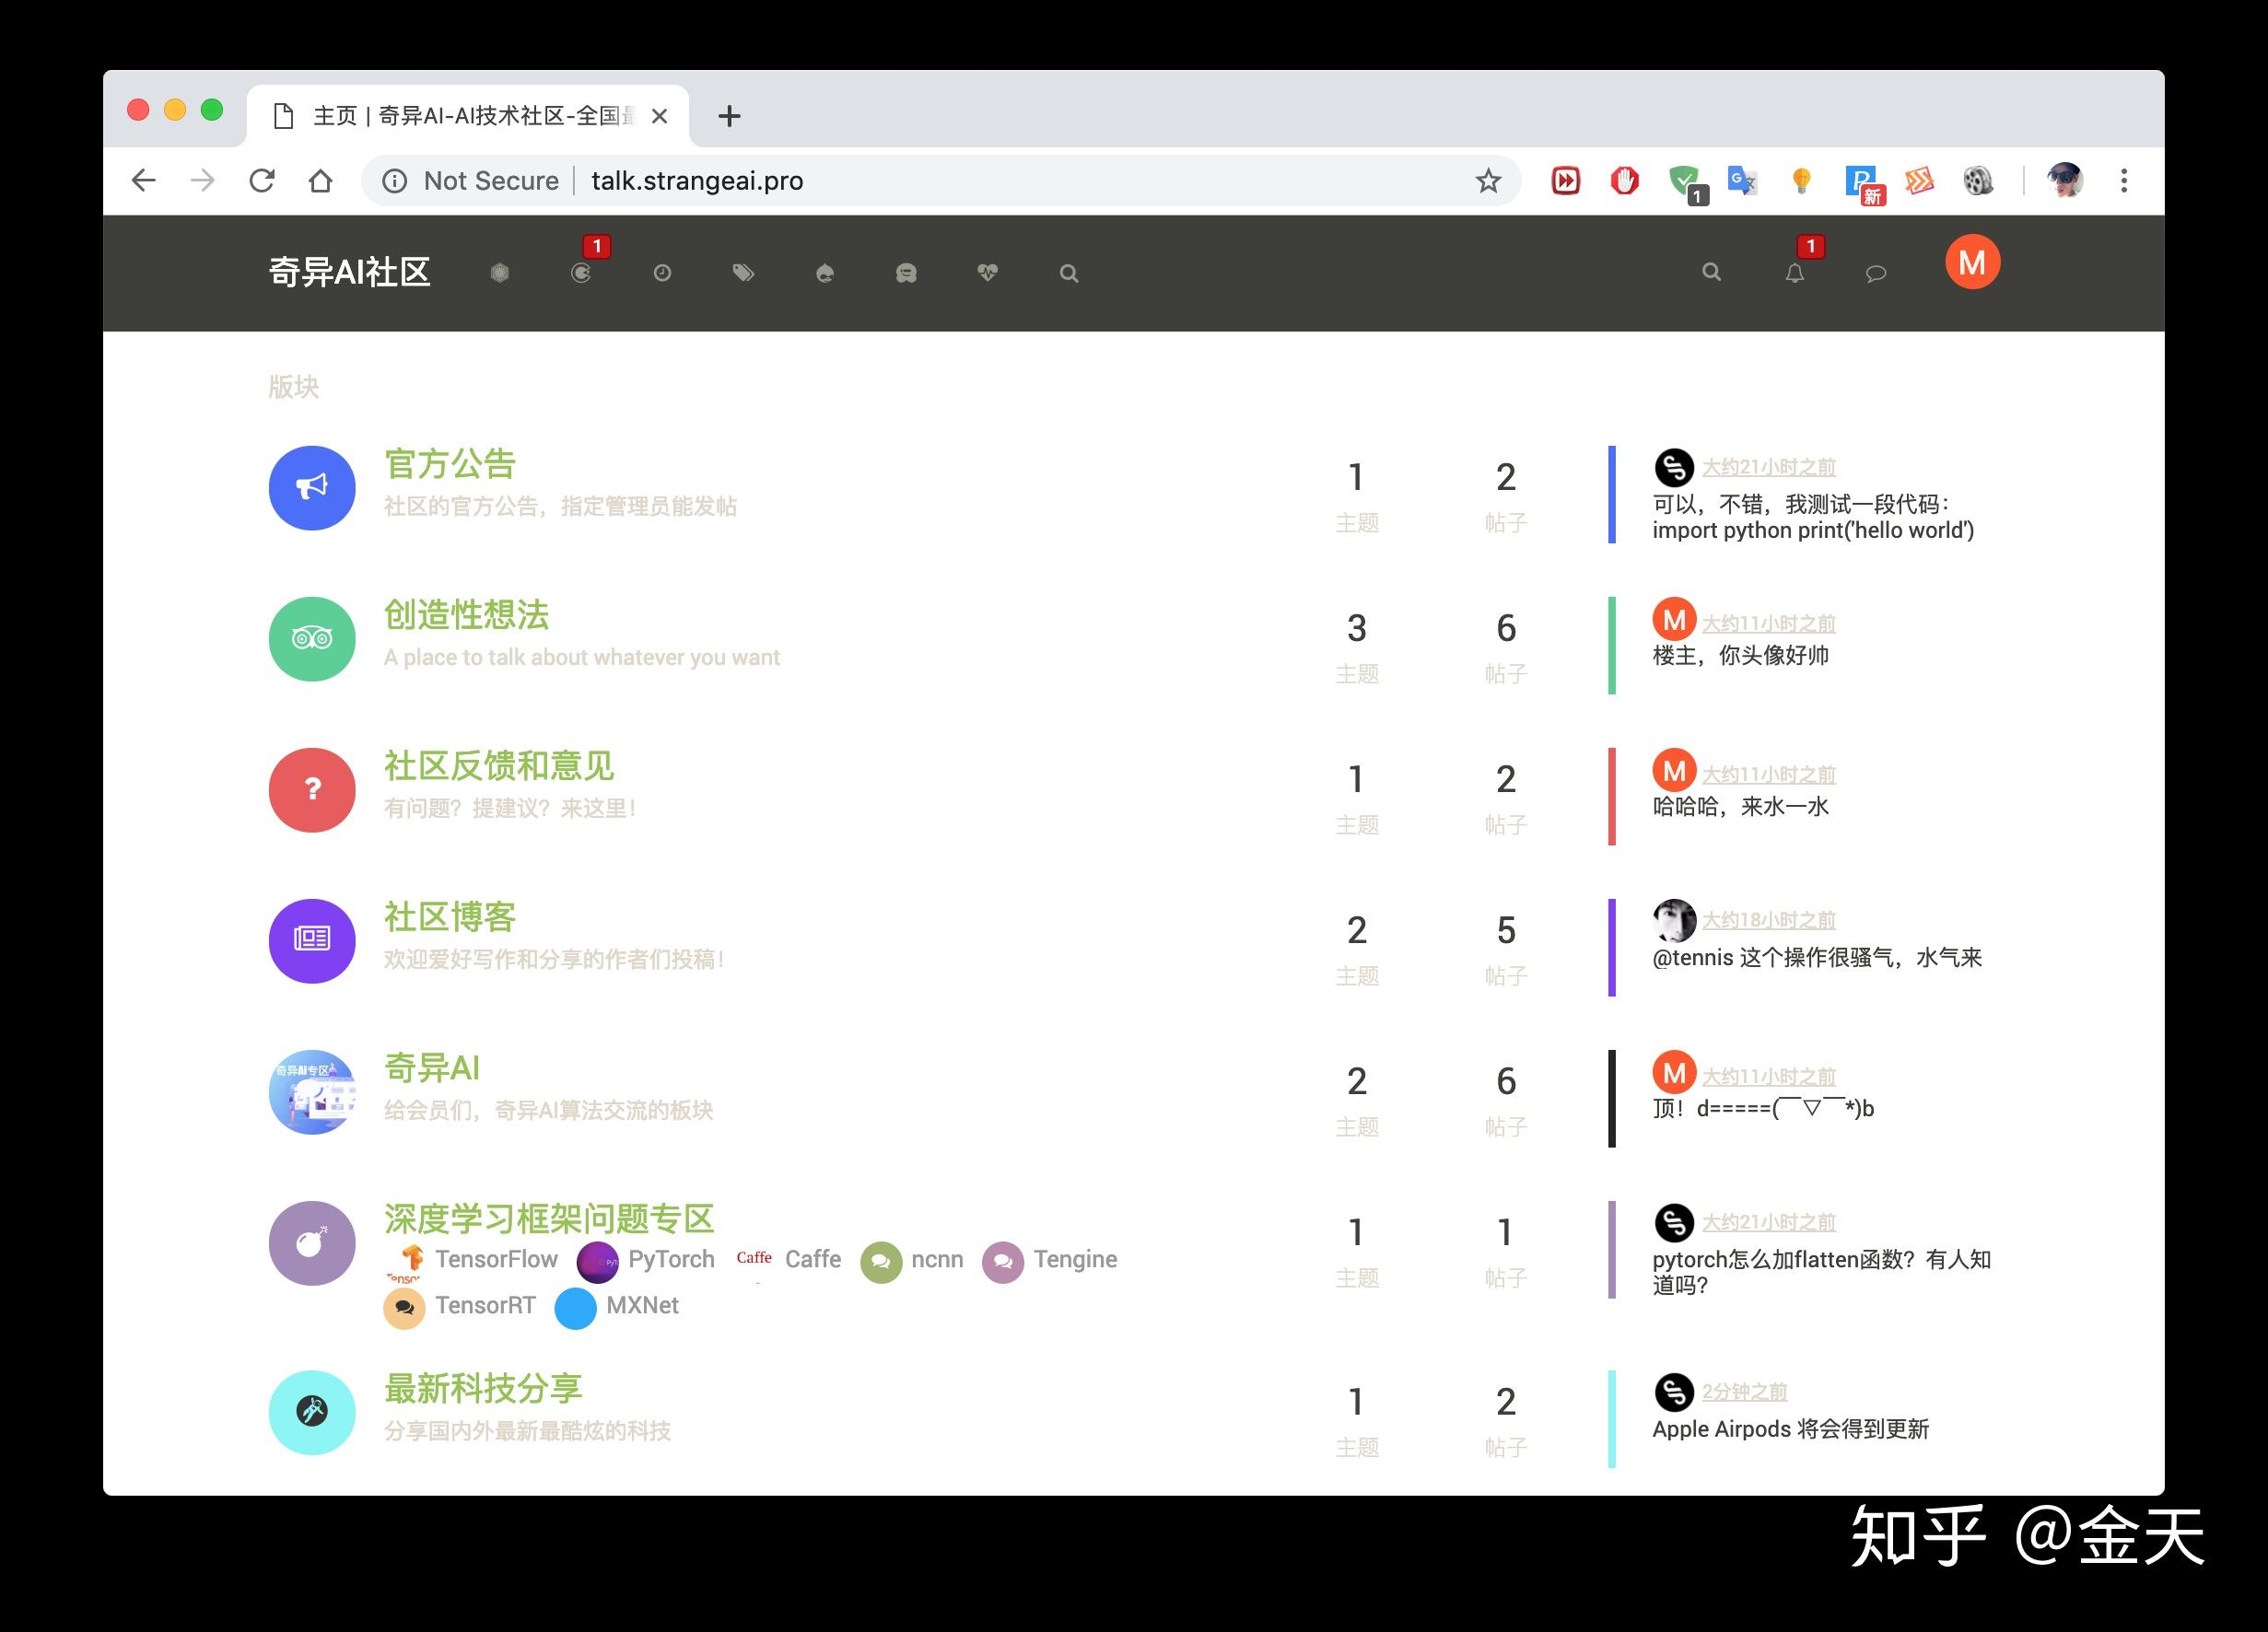Click the search magnifier in the top navbar
The image size is (2268, 1632).
click(1711, 272)
